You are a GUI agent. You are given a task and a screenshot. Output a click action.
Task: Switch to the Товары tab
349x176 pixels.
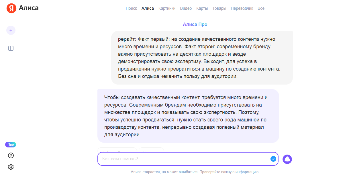pyautogui.click(x=219, y=8)
